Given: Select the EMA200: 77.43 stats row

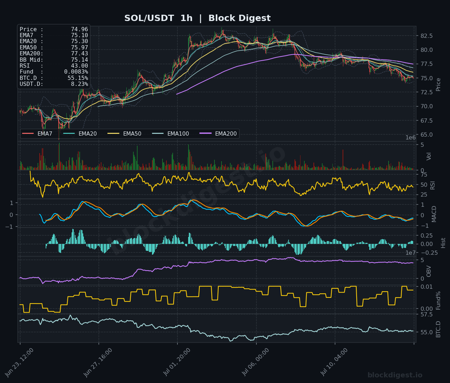Looking at the screenshot, I should click(x=54, y=54).
